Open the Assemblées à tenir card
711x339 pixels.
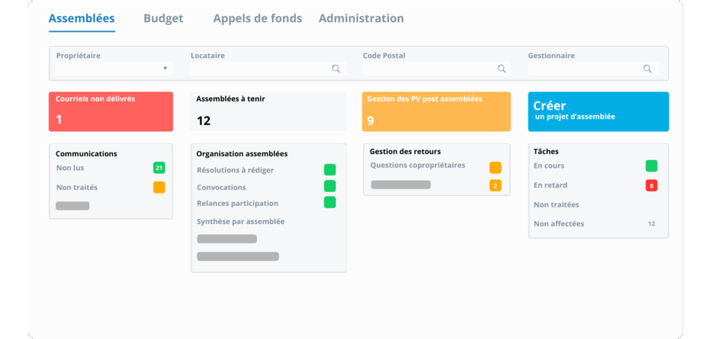268,112
